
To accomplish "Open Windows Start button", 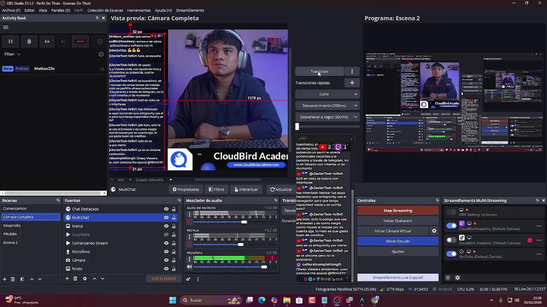I will [x=173, y=300].
